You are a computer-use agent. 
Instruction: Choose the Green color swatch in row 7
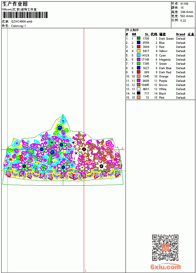tap(138, 63)
